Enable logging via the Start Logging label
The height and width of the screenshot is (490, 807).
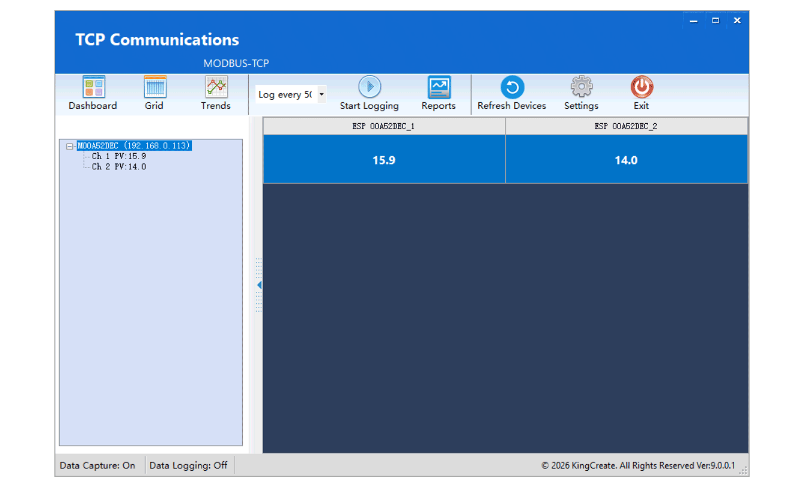pos(369,106)
